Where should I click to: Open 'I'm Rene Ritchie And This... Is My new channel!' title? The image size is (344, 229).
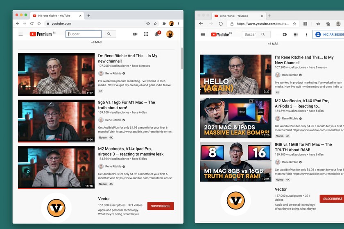(x=128, y=58)
